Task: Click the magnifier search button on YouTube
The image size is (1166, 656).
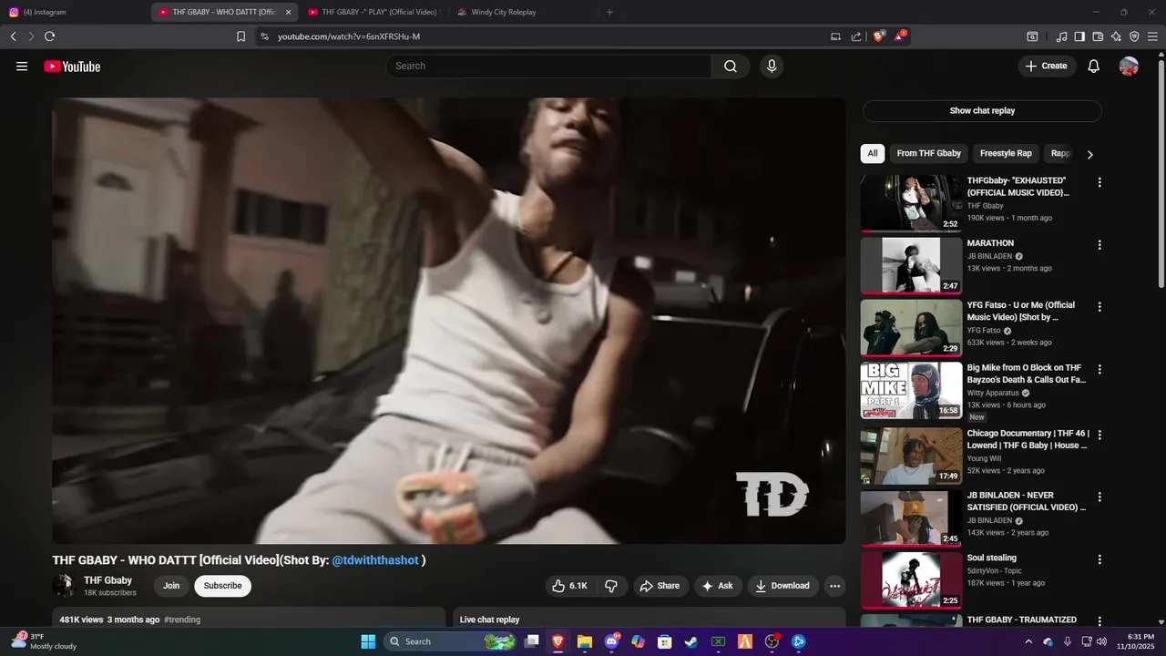Action: 731,66
